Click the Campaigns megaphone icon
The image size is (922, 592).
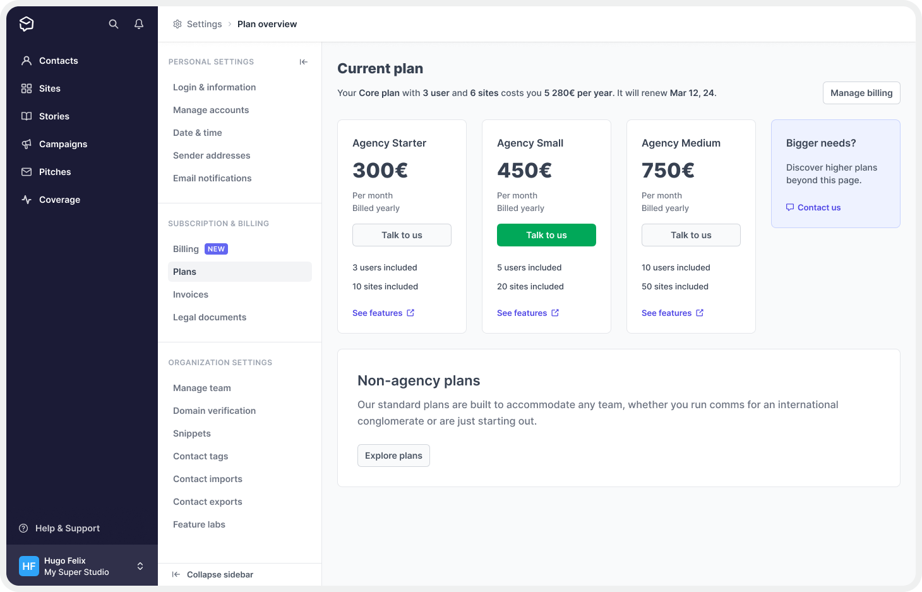pyautogui.click(x=27, y=144)
